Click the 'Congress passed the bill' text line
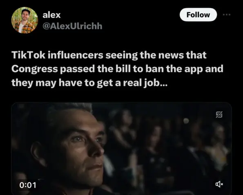The width and height of the screenshot is (243, 195). point(117,69)
